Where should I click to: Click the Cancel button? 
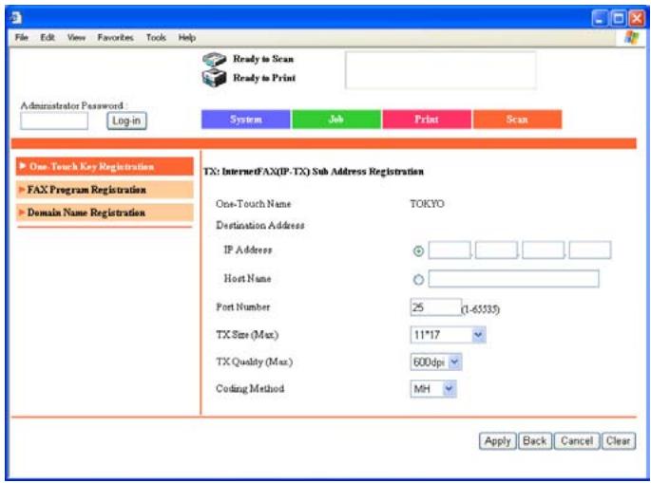tap(577, 440)
